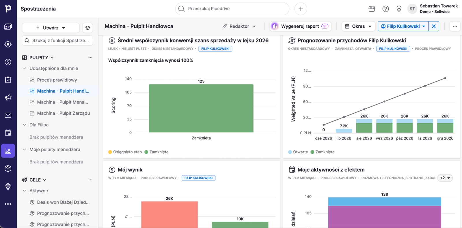
Task: Collapse Moje pulpity menedżera group
Action: pyautogui.click(x=25, y=150)
